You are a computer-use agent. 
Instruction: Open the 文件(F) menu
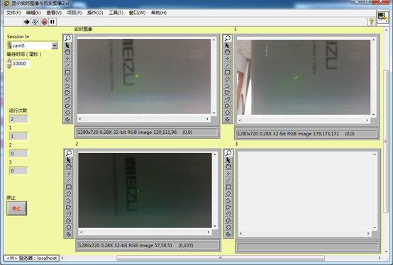click(13, 13)
